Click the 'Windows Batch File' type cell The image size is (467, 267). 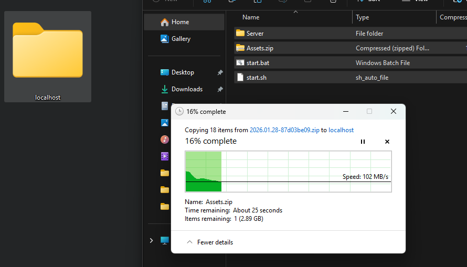[x=383, y=63]
